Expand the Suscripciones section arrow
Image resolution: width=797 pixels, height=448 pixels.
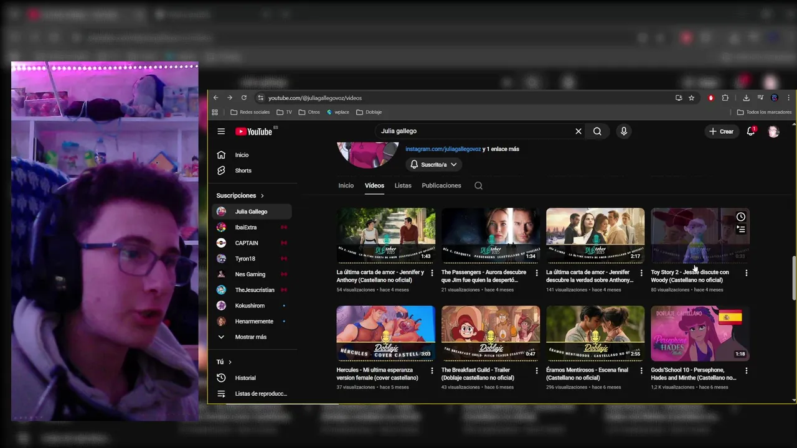(262, 195)
